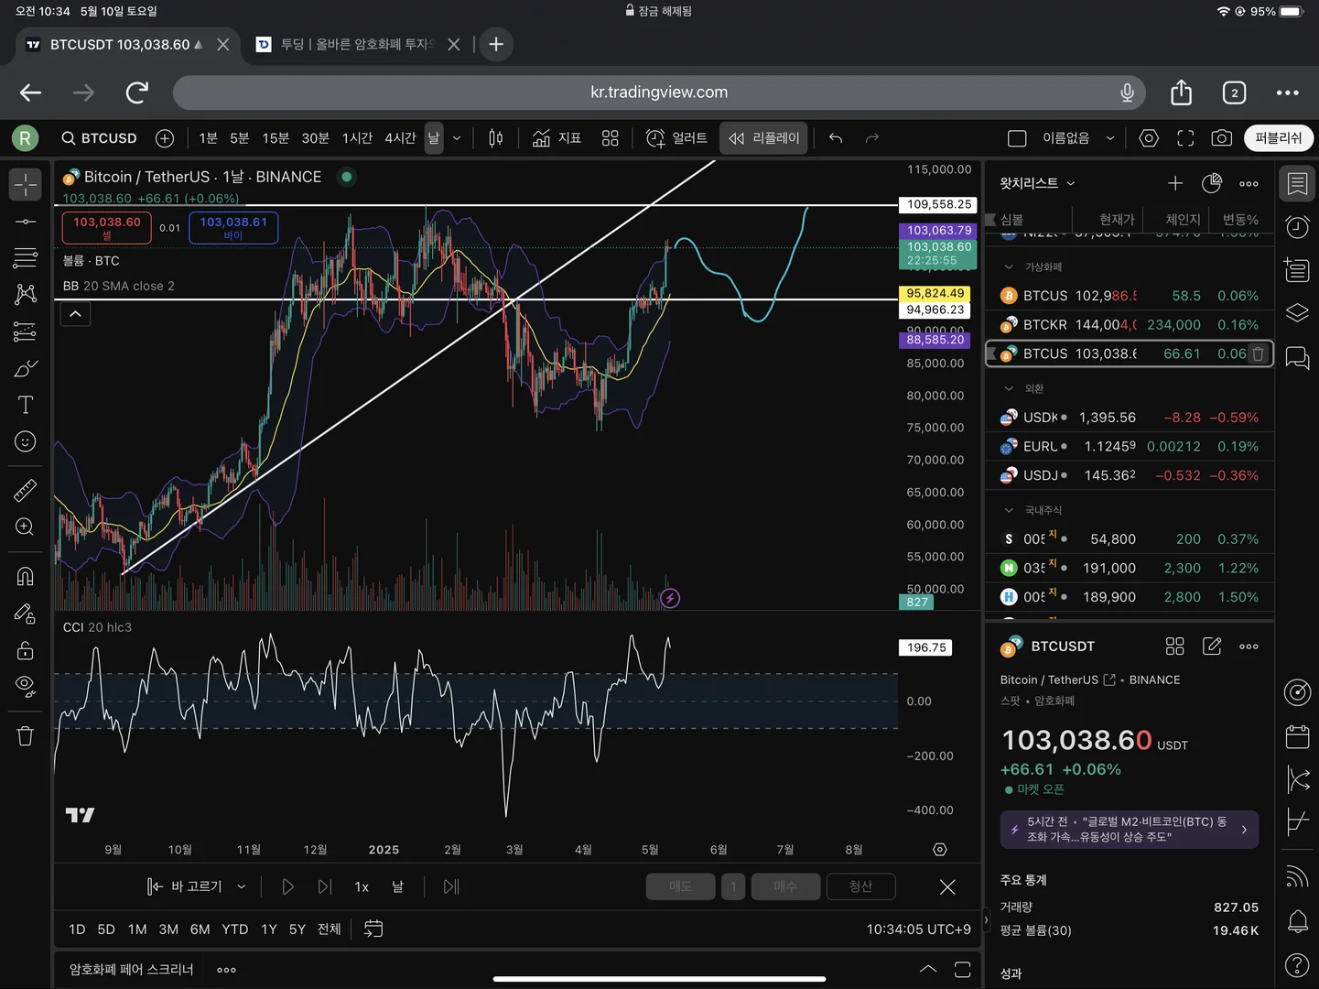Image resolution: width=1319 pixels, height=989 pixels.
Task: Open the chart settings hexagon icon
Action: pyautogui.click(x=1149, y=138)
